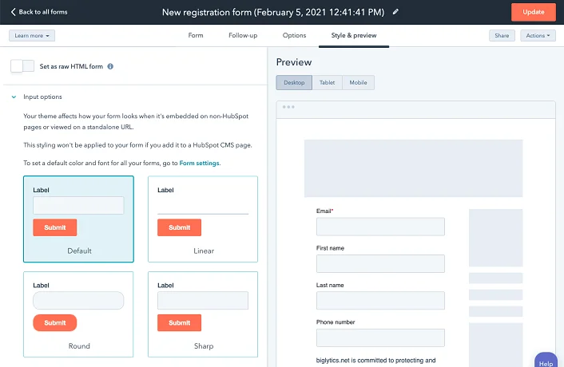Click the info icon beside raw HTML form
The width and height of the screenshot is (564, 367).
(x=110, y=66)
